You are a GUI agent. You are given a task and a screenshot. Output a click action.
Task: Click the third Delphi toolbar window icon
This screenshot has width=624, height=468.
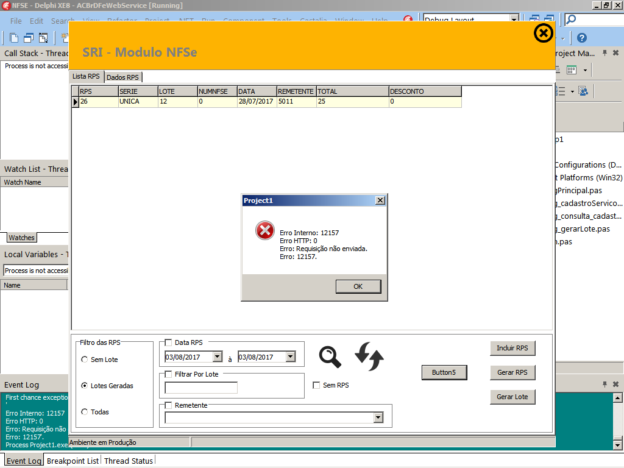pos(43,38)
